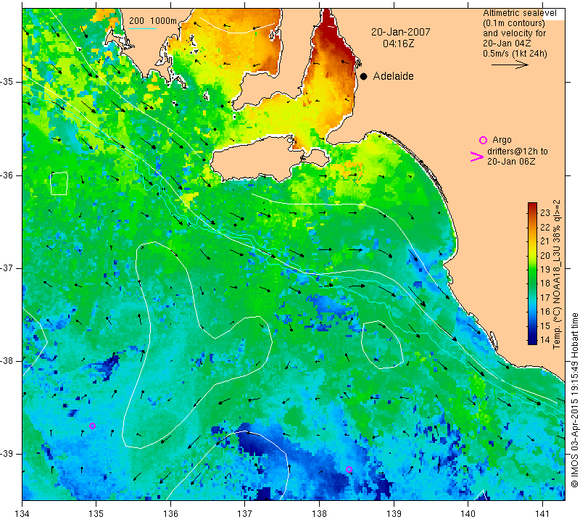Click the oval closed contour near 138.8E 37.8S
580x522 pixels.
[382, 345]
